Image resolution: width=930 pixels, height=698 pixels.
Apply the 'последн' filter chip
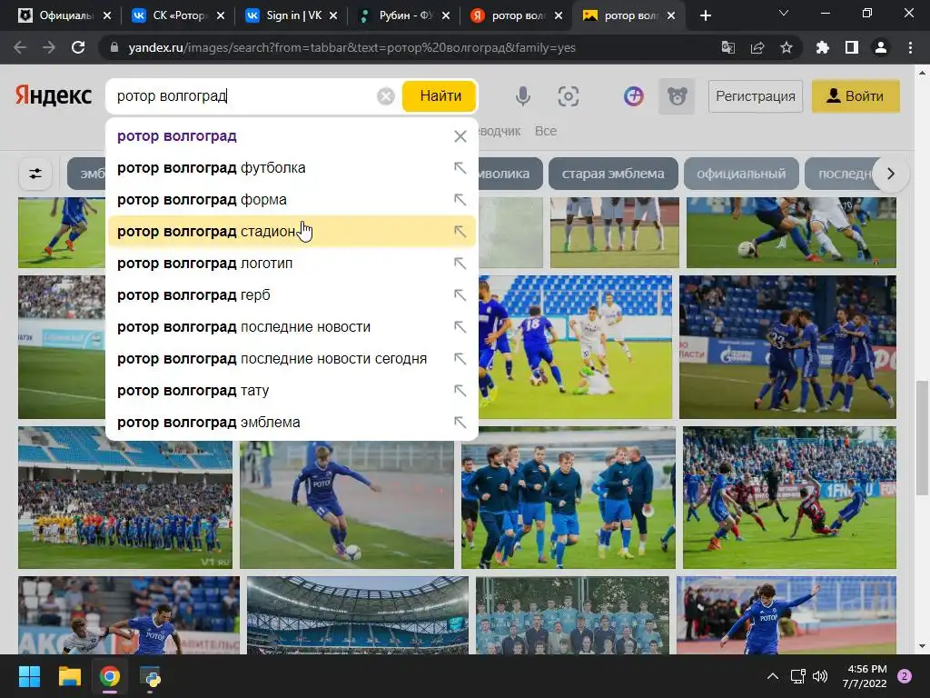pos(844,174)
